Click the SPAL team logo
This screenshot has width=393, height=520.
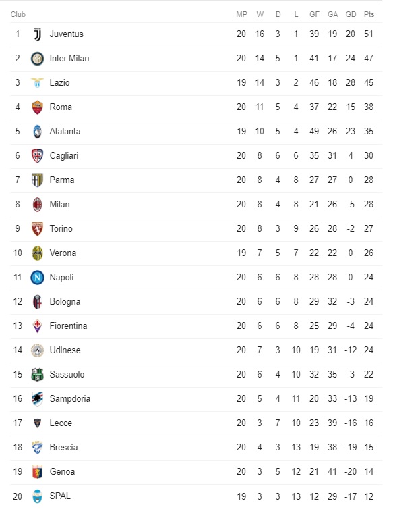pyautogui.click(x=38, y=496)
